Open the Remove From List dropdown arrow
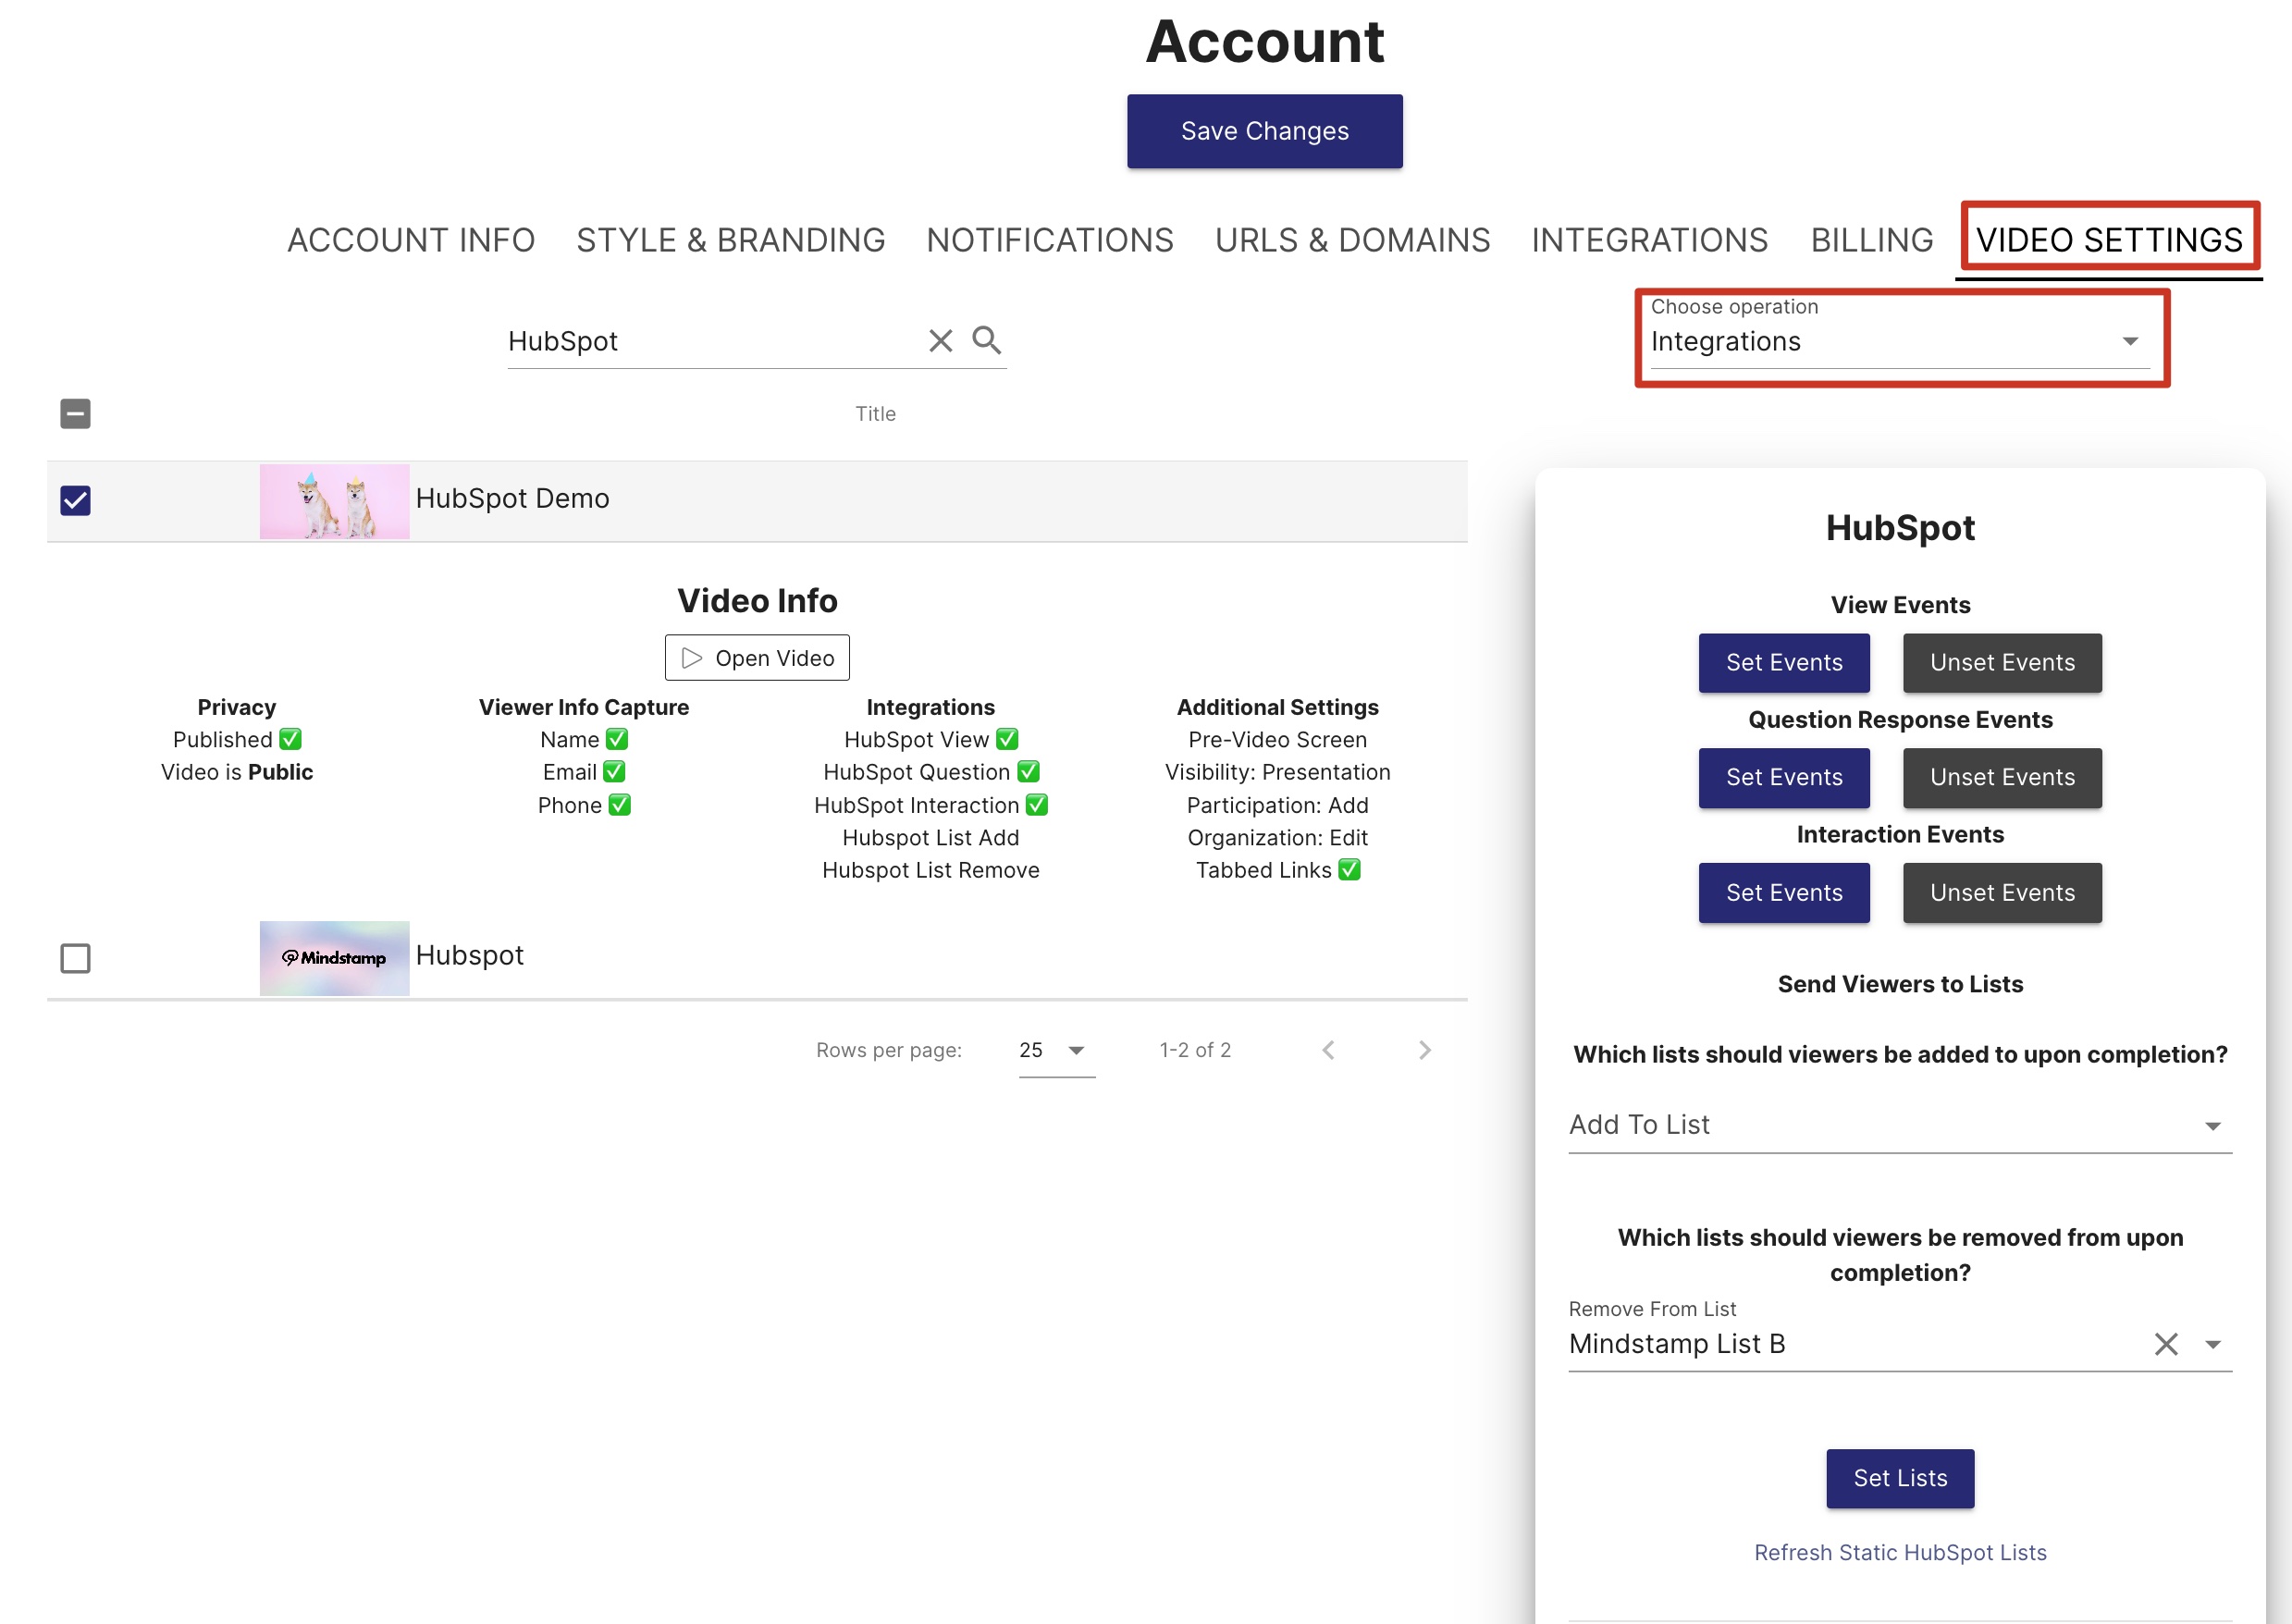 (x=2213, y=1344)
